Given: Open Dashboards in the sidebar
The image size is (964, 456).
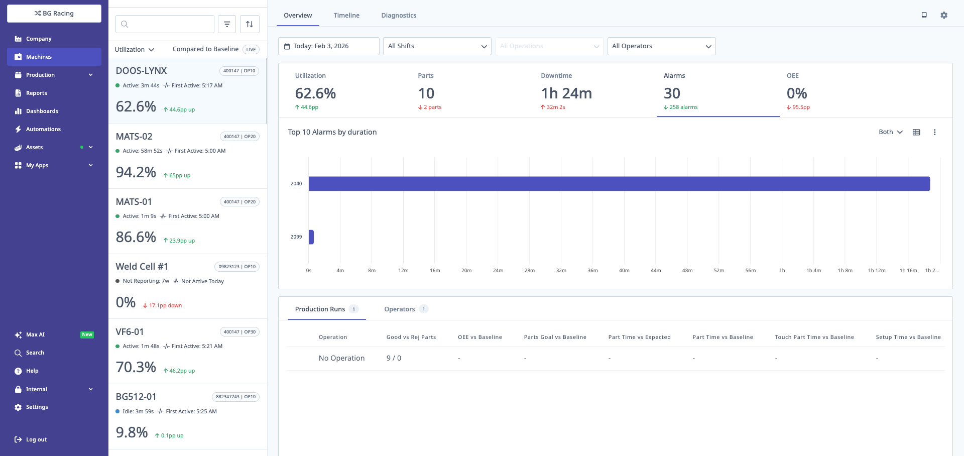Looking at the screenshot, I should click(x=42, y=111).
